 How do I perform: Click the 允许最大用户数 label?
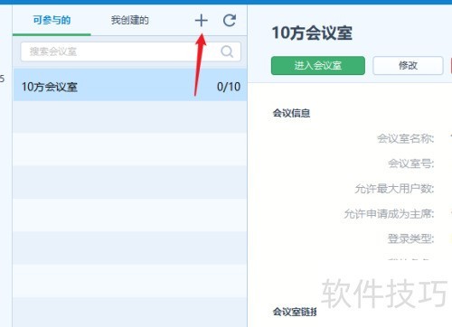pos(394,189)
